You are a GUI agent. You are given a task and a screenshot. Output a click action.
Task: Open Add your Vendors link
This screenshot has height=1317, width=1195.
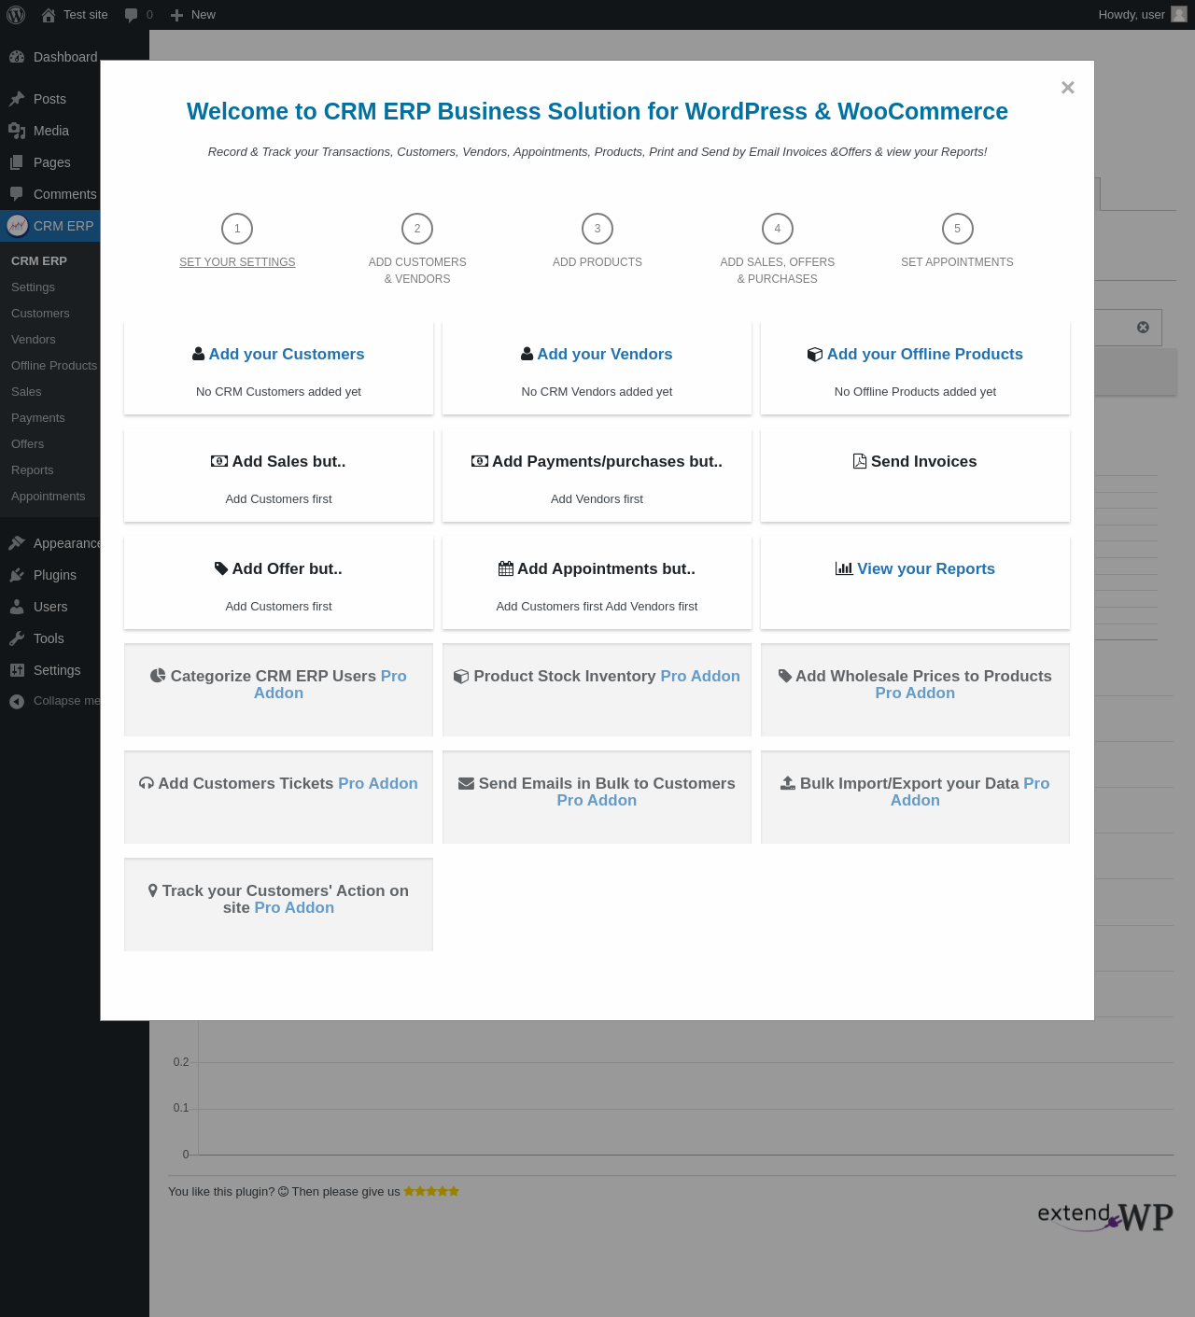coord(604,355)
